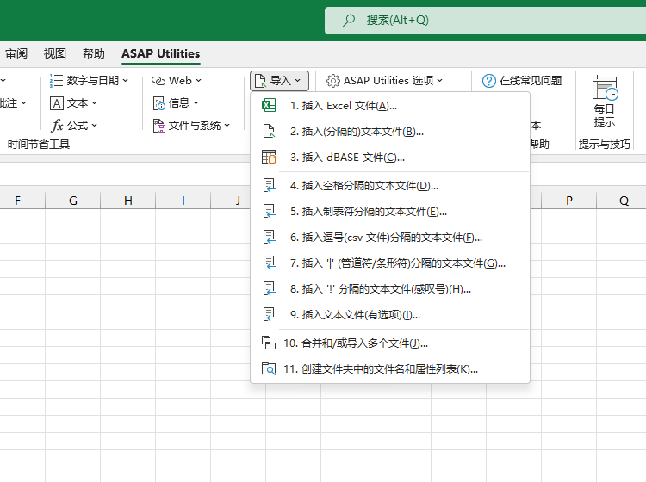The width and height of the screenshot is (646, 482).
Task: Click the 信息 icon in ribbon
Action: click(x=158, y=103)
